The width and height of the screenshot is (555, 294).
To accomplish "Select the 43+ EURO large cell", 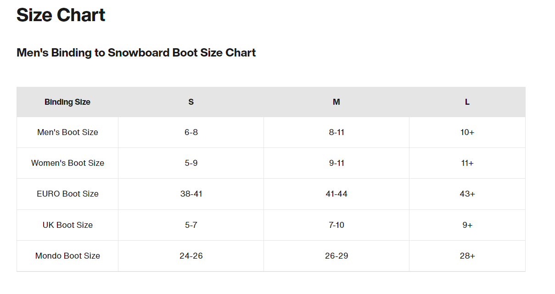I will click(x=467, y=194).
